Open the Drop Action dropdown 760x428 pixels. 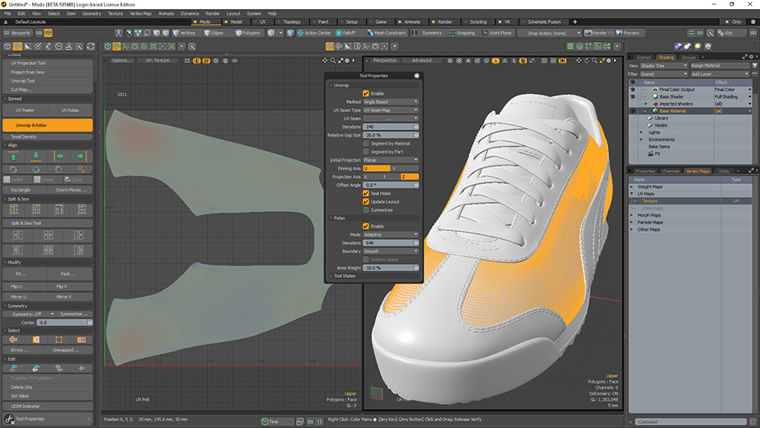[x=549, y=33]
